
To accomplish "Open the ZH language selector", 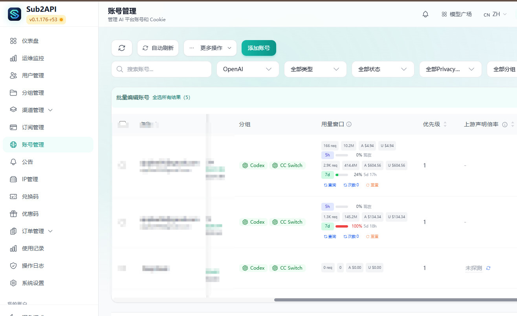I will coord(495,14).
